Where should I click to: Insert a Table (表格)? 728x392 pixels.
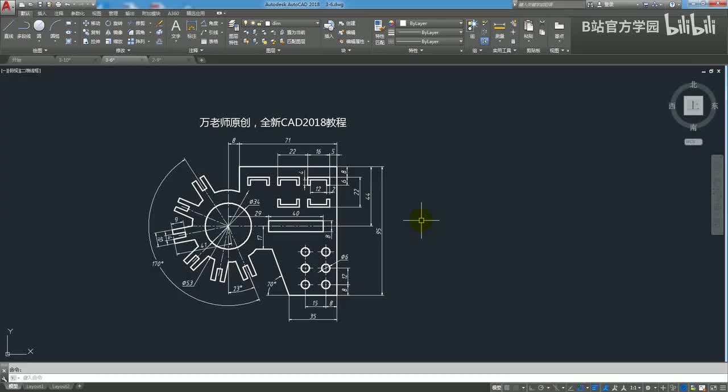(x=209, y=41)
